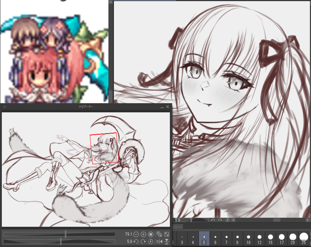311x247 pixels.
Task: Zoom in using the Navigator plus icon
Action: pyautogui.click(x=143, y=234)
